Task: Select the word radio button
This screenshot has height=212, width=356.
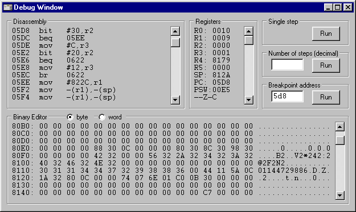Action: pyautogui.click(x=102, y=117)
